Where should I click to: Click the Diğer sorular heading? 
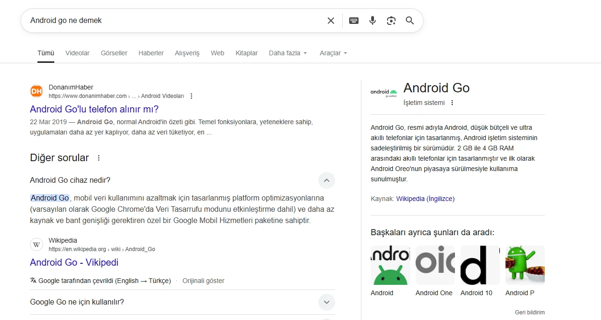[x=59, y=158]
